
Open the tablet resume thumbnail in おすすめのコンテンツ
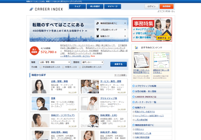[x=141, y=60]
